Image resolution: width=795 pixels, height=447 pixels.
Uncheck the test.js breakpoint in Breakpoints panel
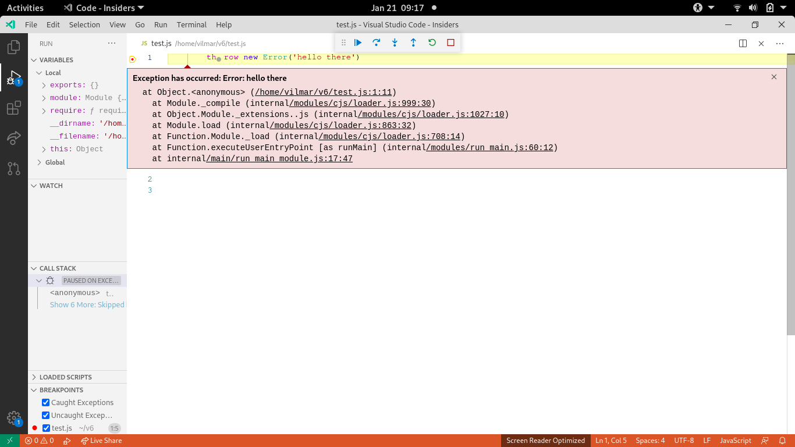pyautogui.click(x=45, y=428)
